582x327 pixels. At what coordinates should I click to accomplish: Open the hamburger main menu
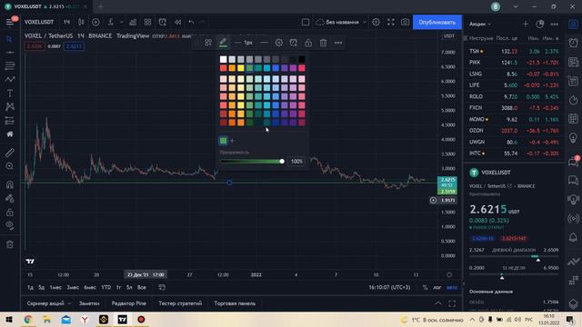click(x=10, y=22)
